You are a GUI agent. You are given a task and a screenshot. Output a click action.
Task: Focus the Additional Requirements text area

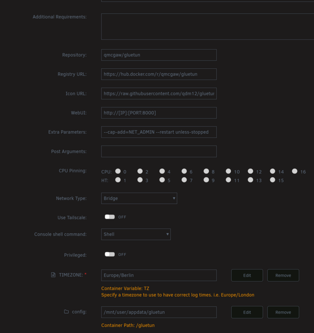pos(207,27)
